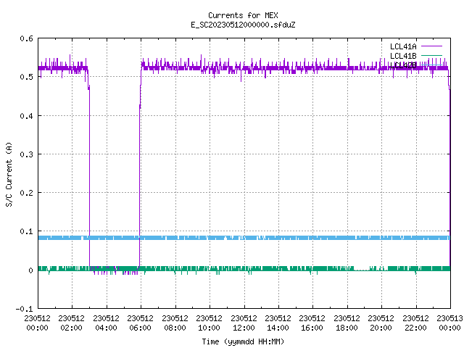Click the purple falling edge near 03:00
Viewport: 464px width, 348px height.
89,178
